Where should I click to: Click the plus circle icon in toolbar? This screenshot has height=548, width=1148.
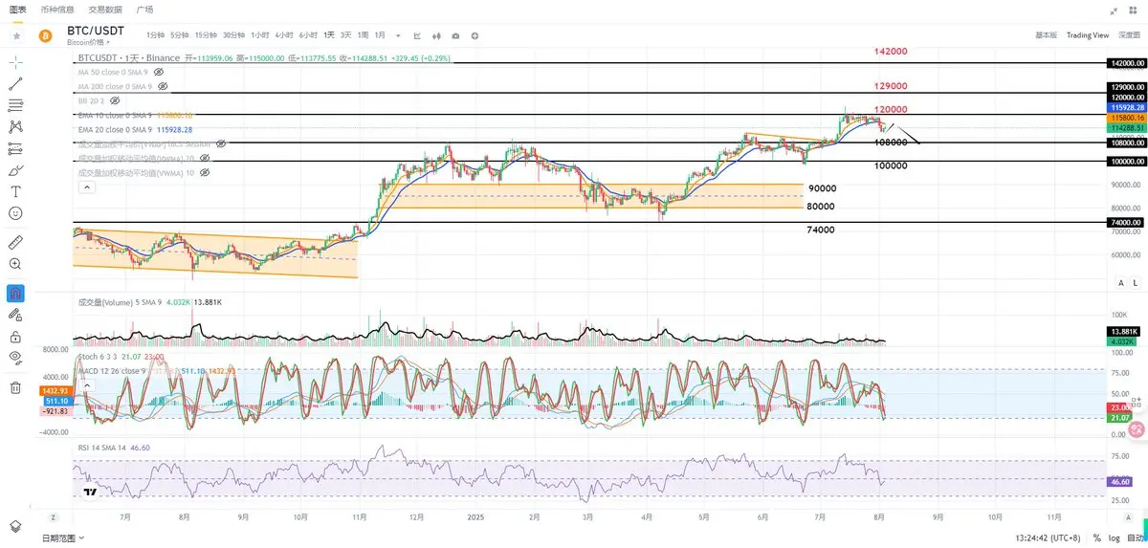[x=475, y=35]
